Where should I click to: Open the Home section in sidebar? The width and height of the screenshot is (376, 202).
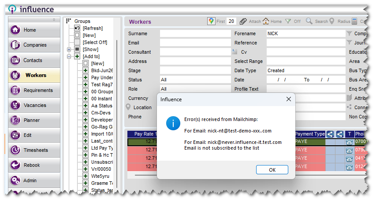click(x=34, y=30)
